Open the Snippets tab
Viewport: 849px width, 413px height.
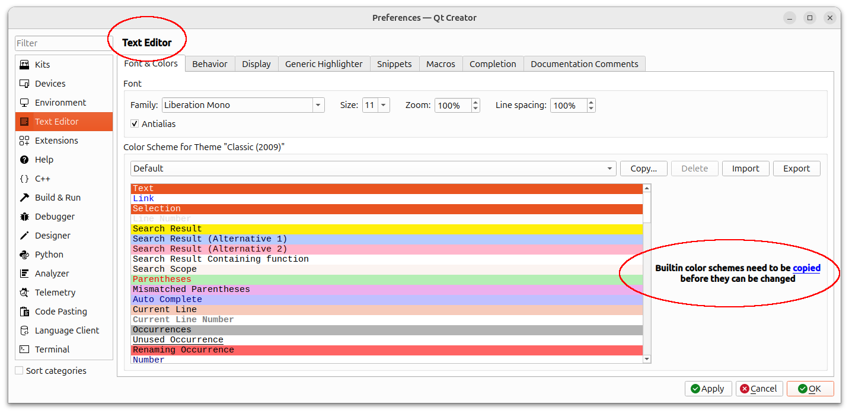coord(394,64)
